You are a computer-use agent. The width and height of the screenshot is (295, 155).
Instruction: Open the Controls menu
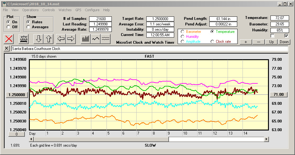tap(48, 10)
